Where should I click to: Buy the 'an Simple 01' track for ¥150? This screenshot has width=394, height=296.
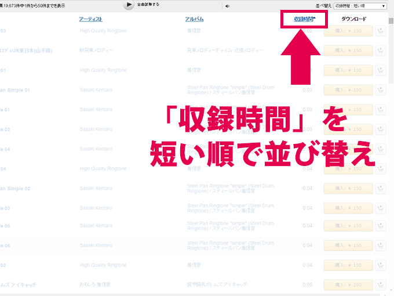[x=348, y=90]
